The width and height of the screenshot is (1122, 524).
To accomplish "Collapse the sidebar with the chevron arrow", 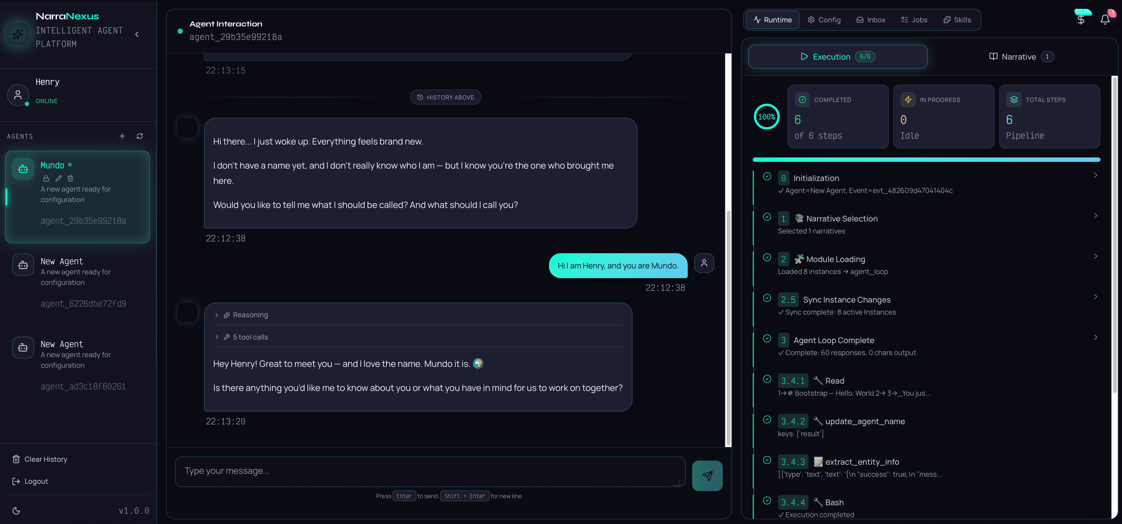I will (x=137, y=34).
